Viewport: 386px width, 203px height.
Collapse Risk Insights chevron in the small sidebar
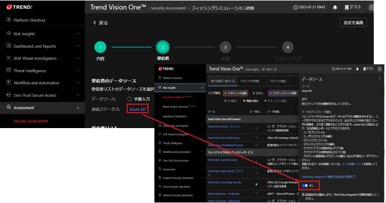(202, 88)
